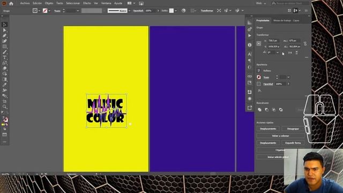Viewport: 343px width, 193px height.
Task: Click the X position field
Action: point(273,41)
